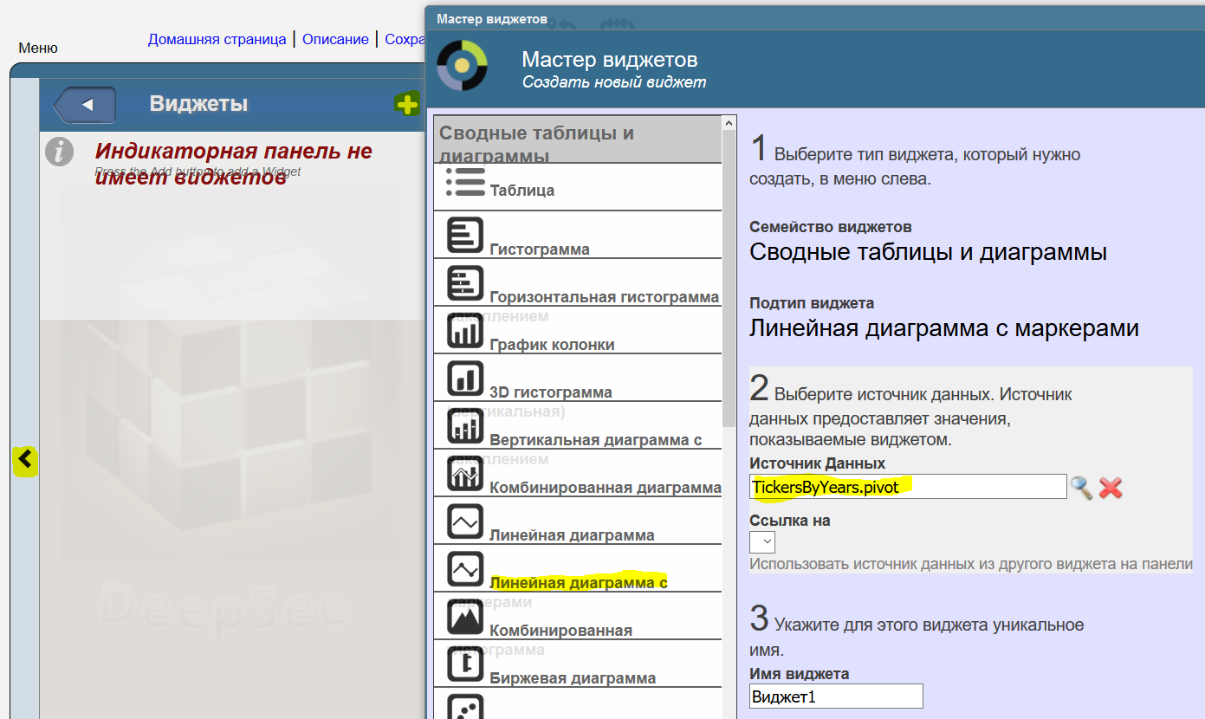Click the Сводные таблицы и диаграммы category header
The image size is (1205, 719).
pyautogui.click(x=578, y=140)
